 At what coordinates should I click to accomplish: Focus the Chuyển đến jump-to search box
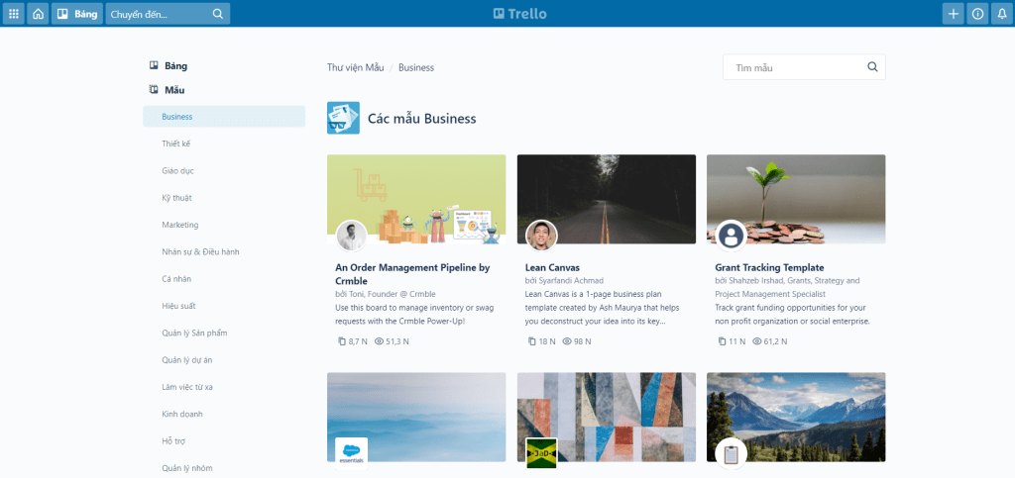tap(159, 14)
